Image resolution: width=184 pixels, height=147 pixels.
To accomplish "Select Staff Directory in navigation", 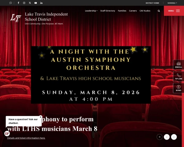I will click(x=108, y=11).
